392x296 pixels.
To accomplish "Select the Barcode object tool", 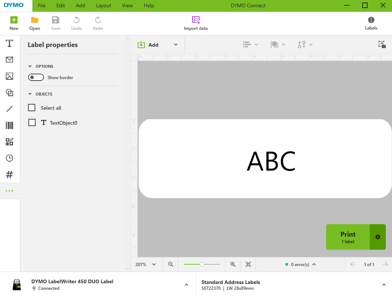I will coord(9,126).
